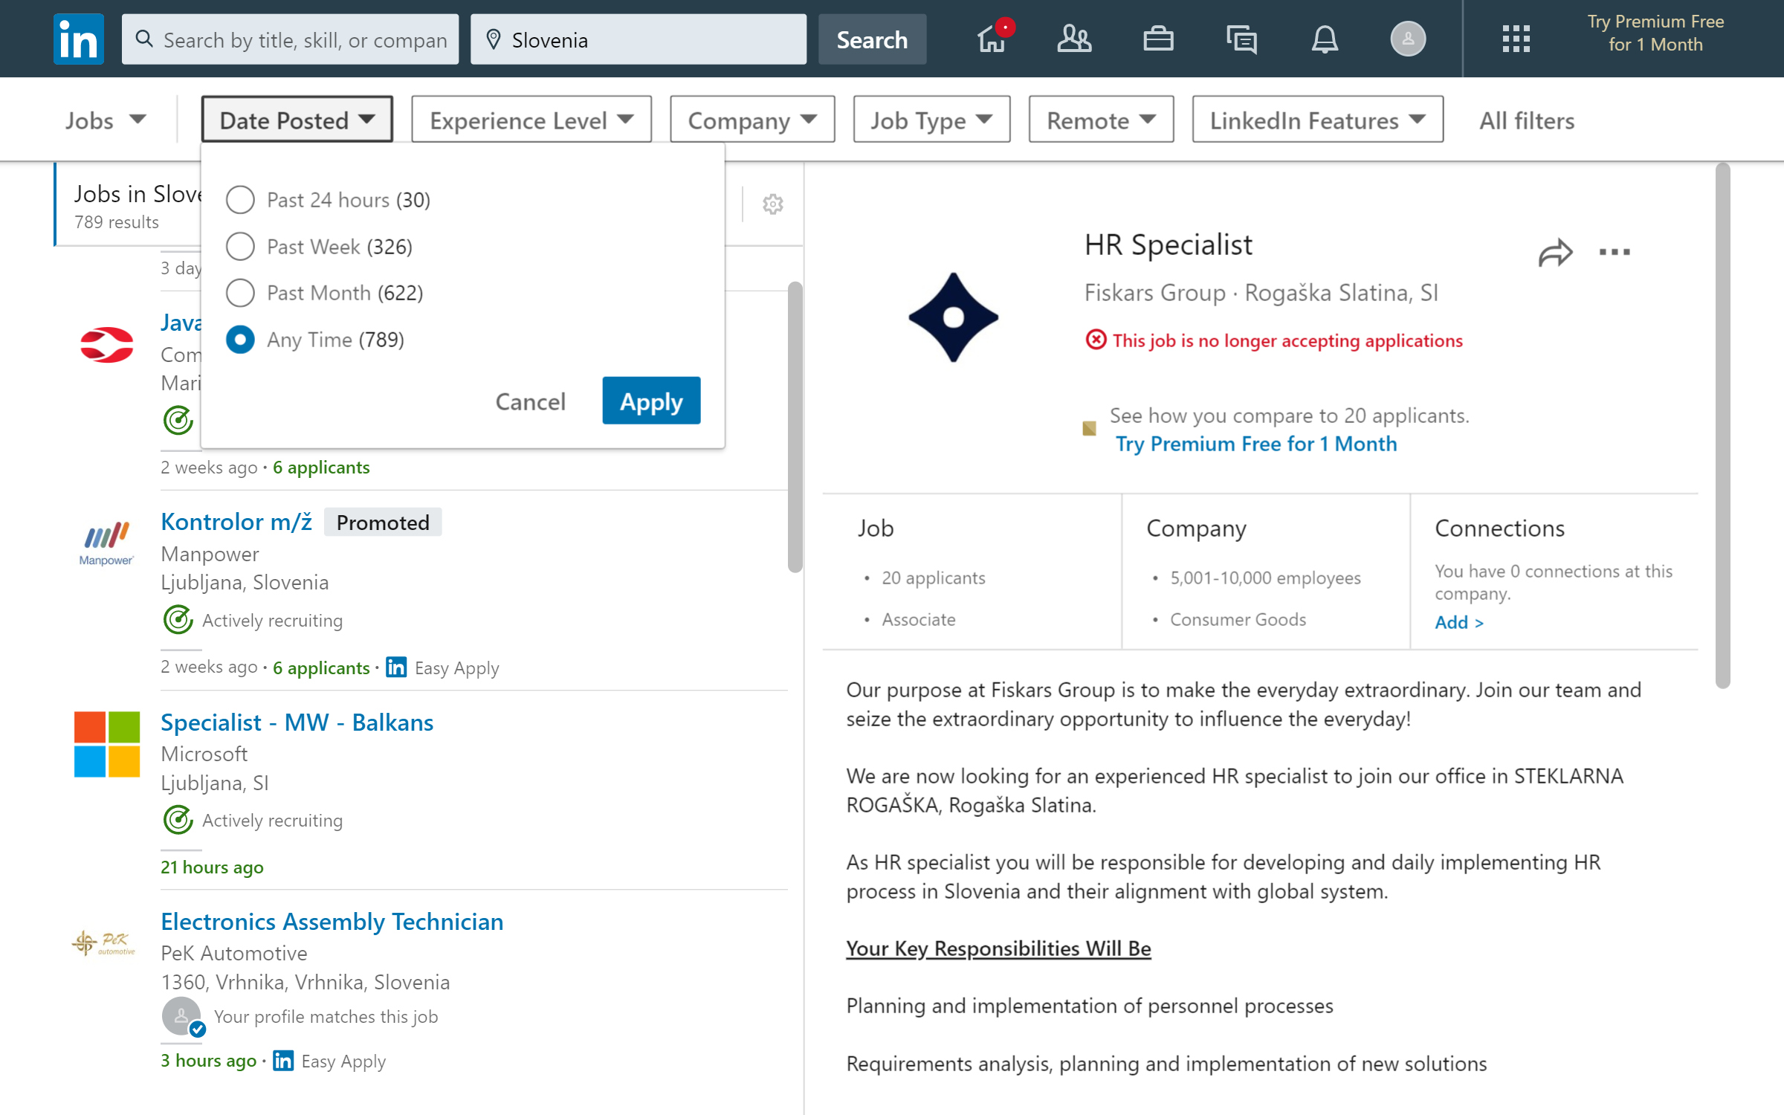
Task: Open the Electronics Assembly Technician job
Action: (x=332, y=921)
